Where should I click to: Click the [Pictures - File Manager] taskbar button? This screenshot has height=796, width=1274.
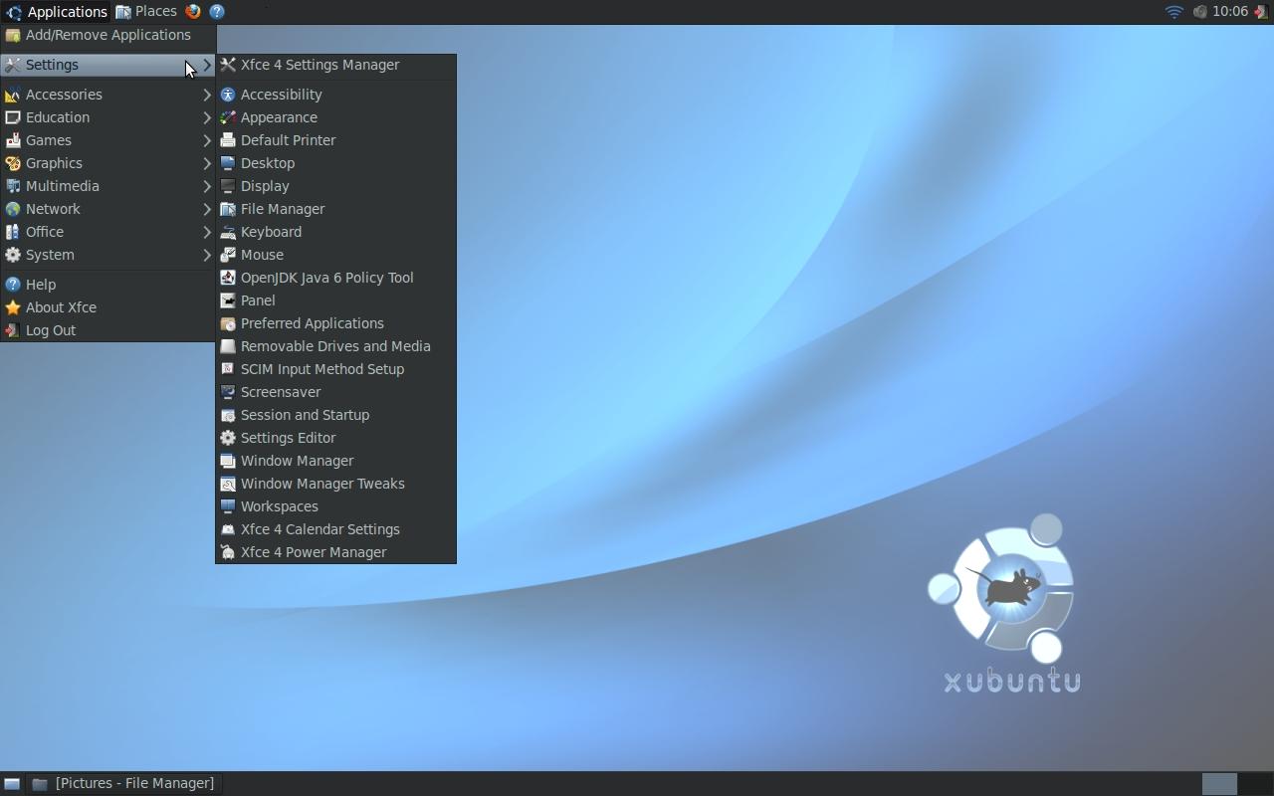tap(134, 783)
